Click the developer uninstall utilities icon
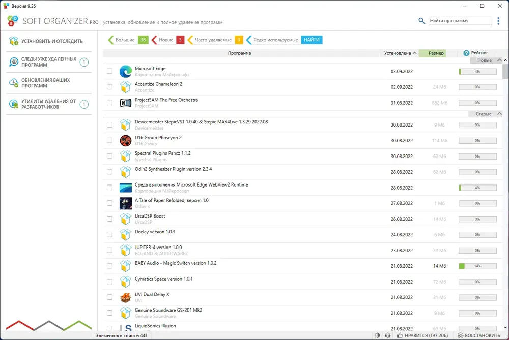The width and height of the screenshot is (509, 340). point(14,104)
